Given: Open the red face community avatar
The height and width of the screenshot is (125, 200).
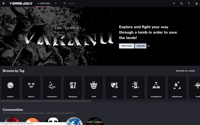Looking at the screenshot, I should click(x=11, y=121).
